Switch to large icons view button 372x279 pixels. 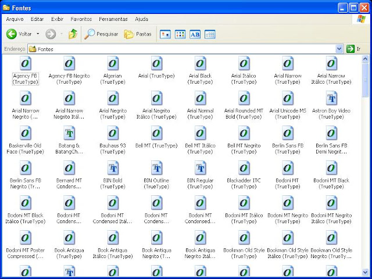coord(165,34)
